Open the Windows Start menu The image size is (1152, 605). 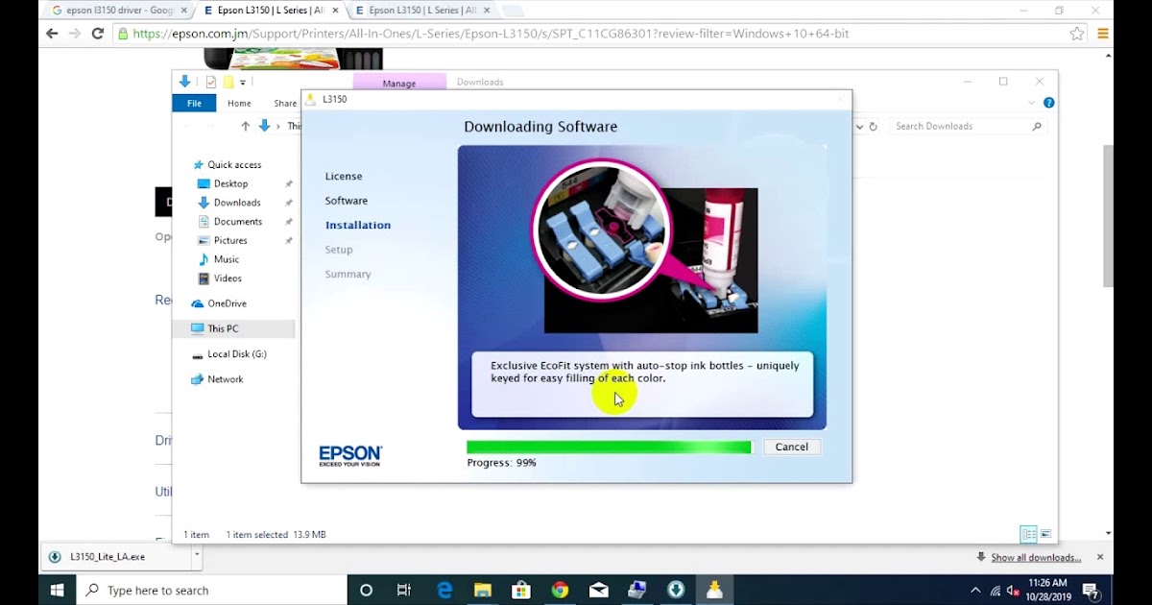tap(57, 590)
